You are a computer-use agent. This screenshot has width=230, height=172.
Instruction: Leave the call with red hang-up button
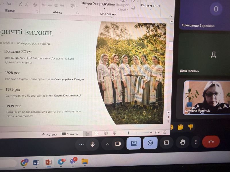(x=211, y=141)
